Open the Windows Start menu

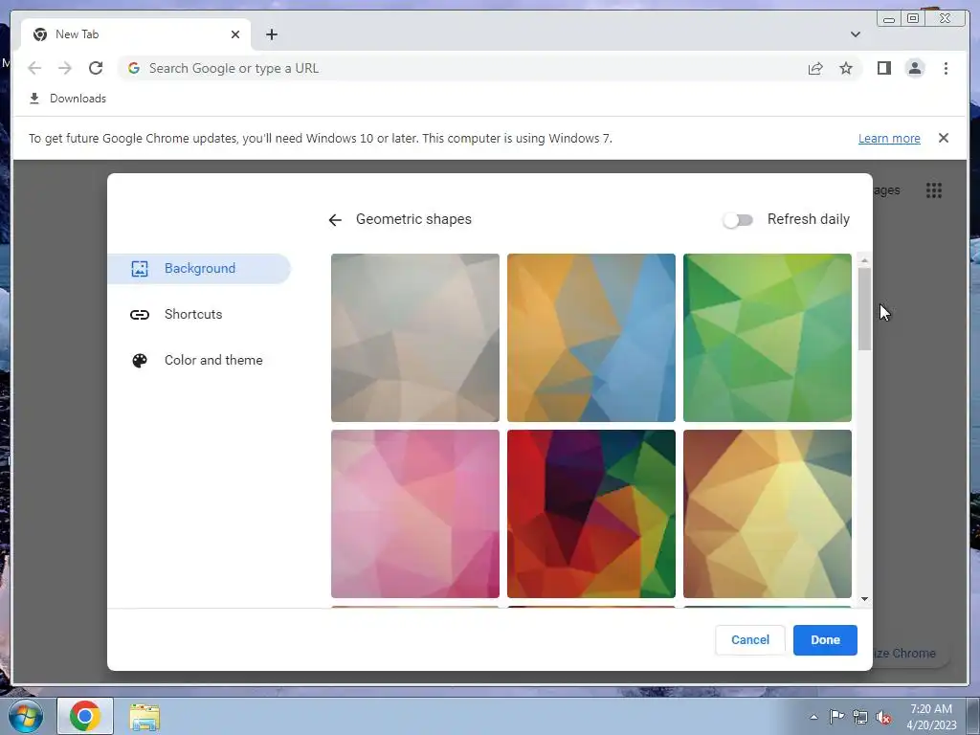click(26, 716)
